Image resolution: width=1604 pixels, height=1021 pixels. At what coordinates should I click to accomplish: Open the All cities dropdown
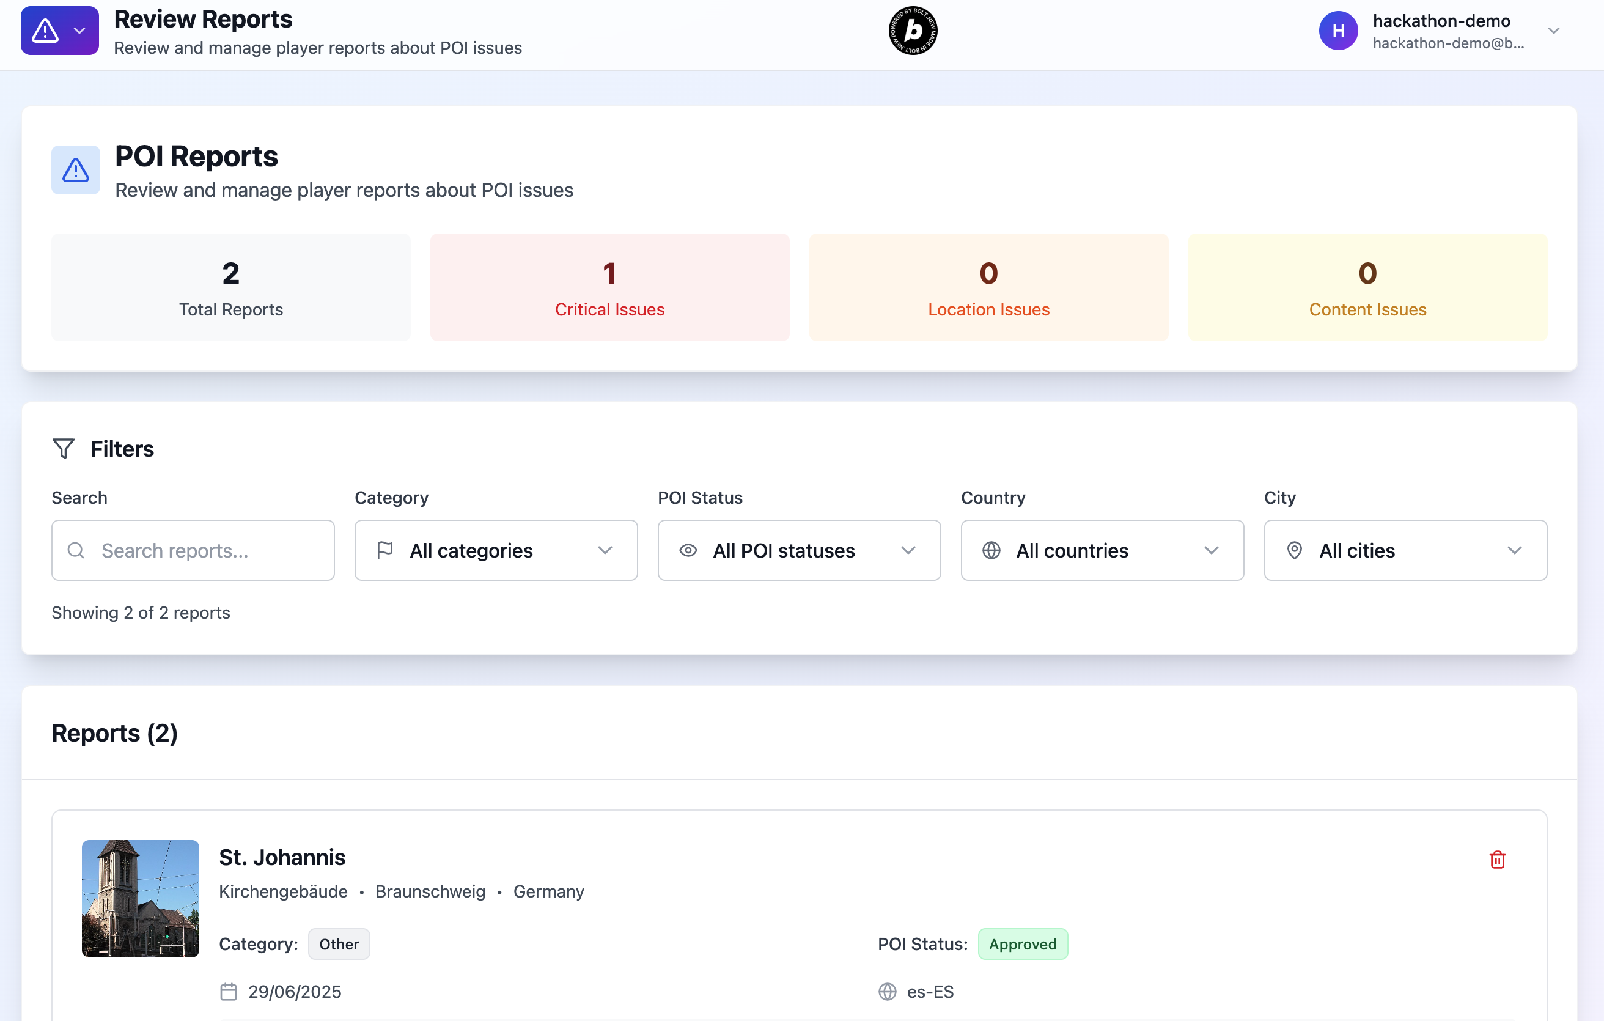(x=1405, y=550)
